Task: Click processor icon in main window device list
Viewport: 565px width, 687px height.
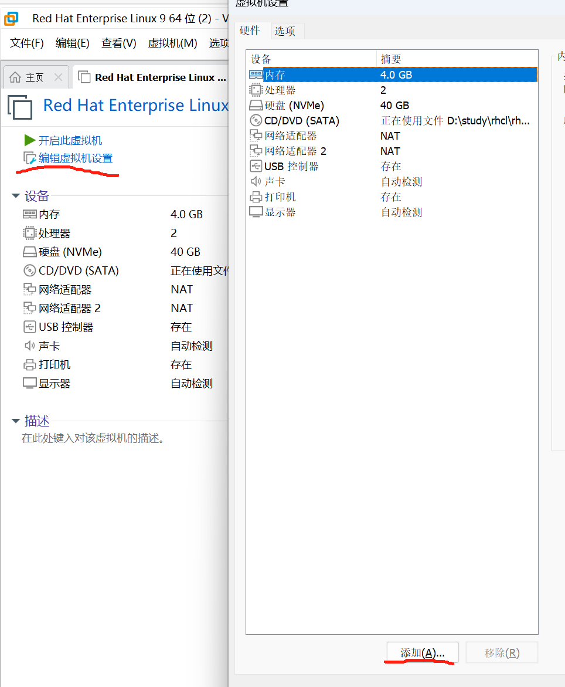Action: (x=30, y=233)
